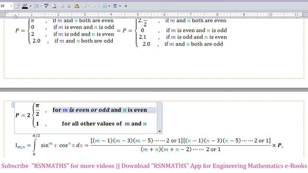Expand the line spacing dropdown arrow
Screen dimensions: 308x173
point(41,6)
